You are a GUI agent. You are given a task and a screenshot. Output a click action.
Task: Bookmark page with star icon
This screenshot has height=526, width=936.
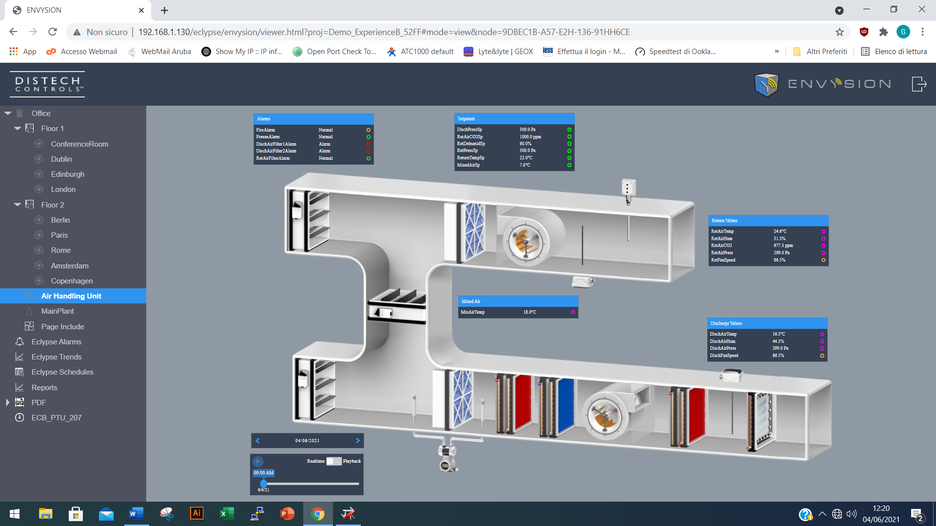pos(839,32)
